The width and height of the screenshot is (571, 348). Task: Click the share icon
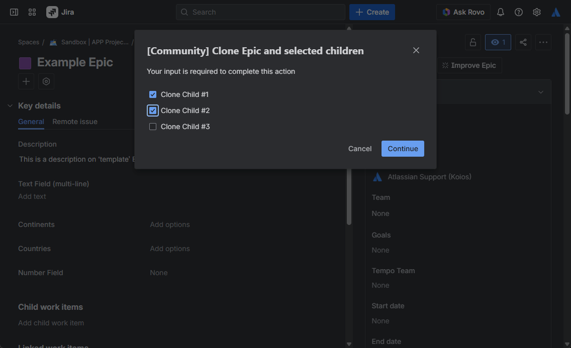point(523,42)
